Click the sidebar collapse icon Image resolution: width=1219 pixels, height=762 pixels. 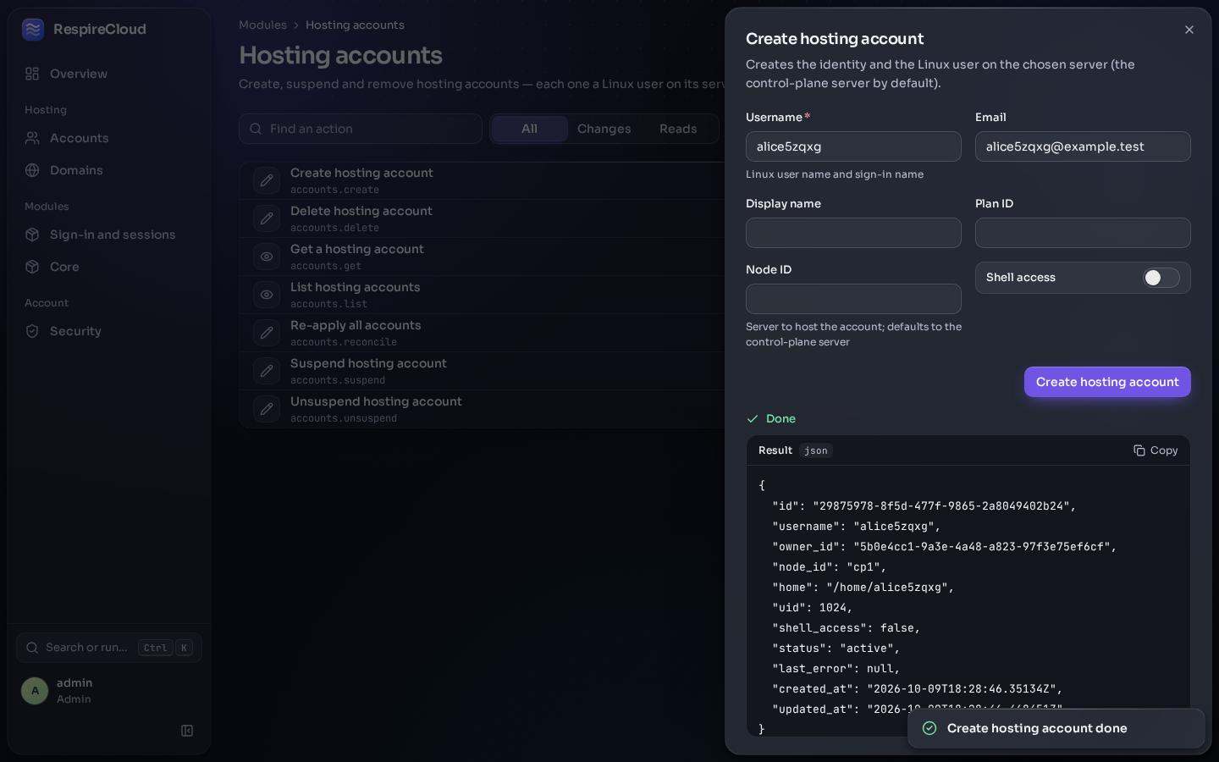click(x=187, y=731)
